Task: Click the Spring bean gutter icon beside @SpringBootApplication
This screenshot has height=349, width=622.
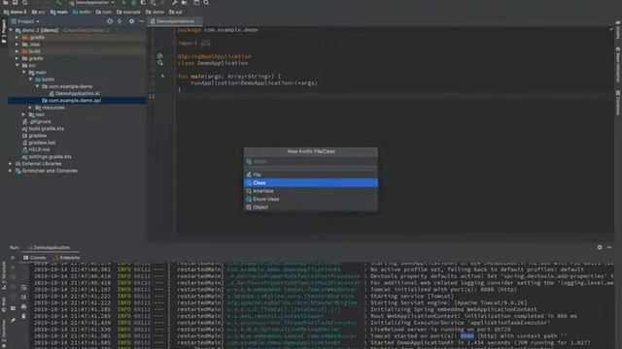Action: tap(159, 56)
